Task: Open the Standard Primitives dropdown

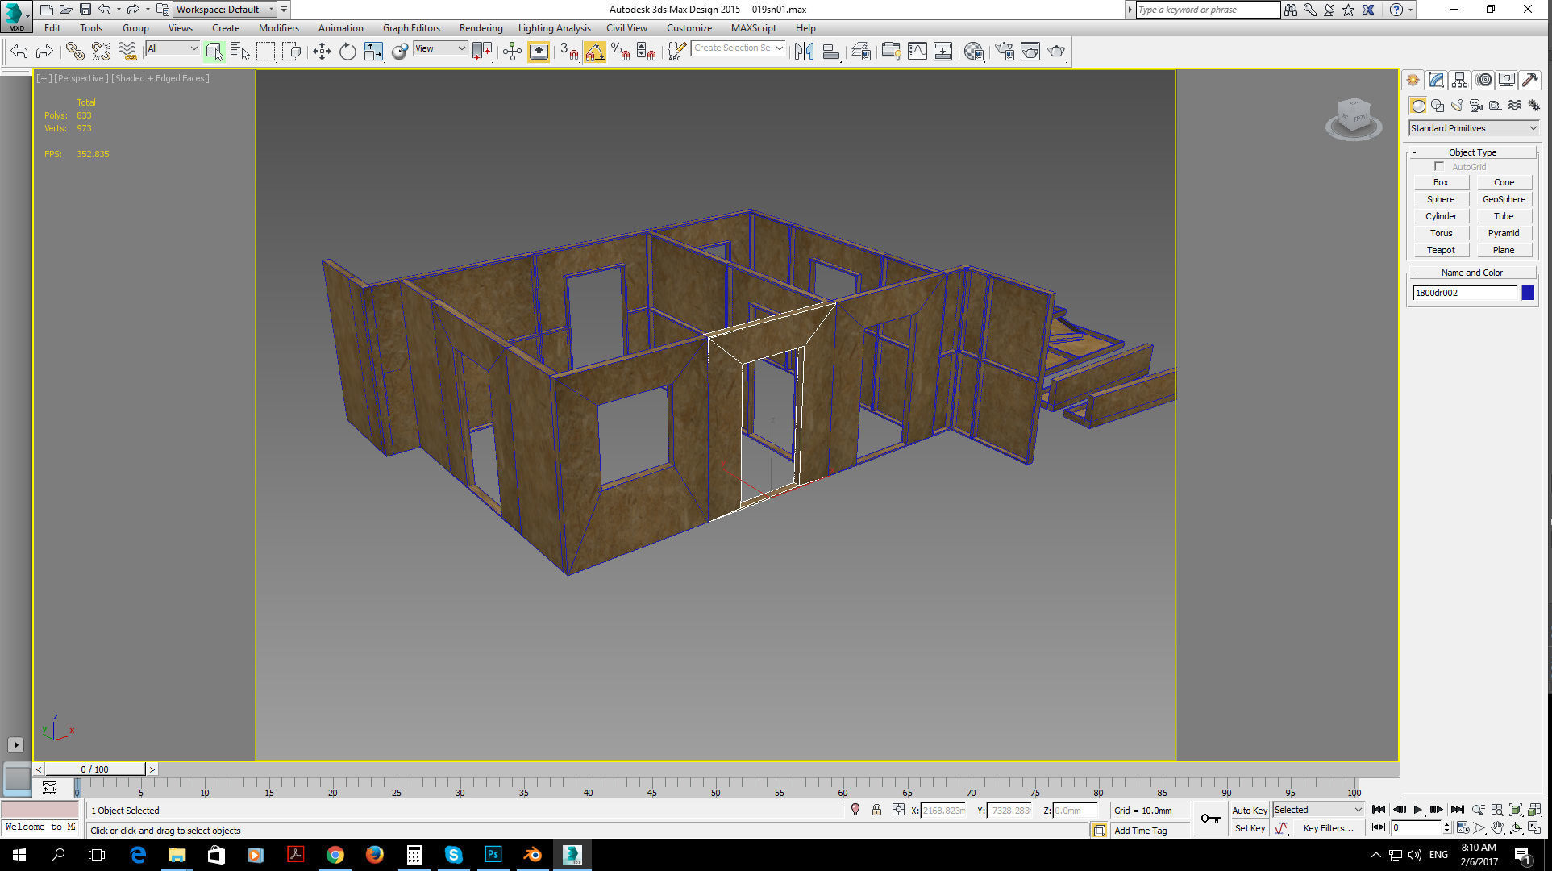Action: (1473, 128)
